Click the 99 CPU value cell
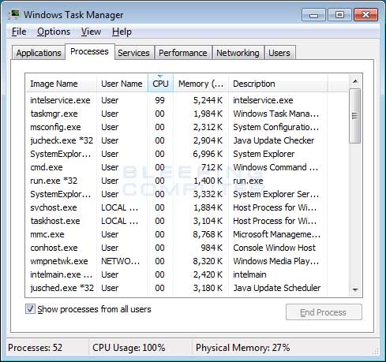Viewport: 386px width, 362px height. [159, 100]
